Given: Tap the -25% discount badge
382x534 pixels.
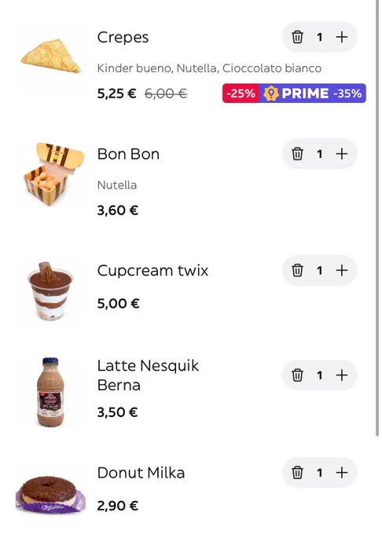Looking at the screenshot, I should coord(241,93).
